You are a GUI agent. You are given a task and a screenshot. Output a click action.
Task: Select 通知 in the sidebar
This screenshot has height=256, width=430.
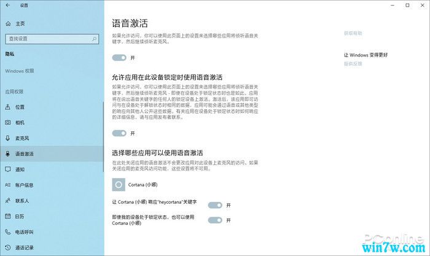tap(52, 169)
